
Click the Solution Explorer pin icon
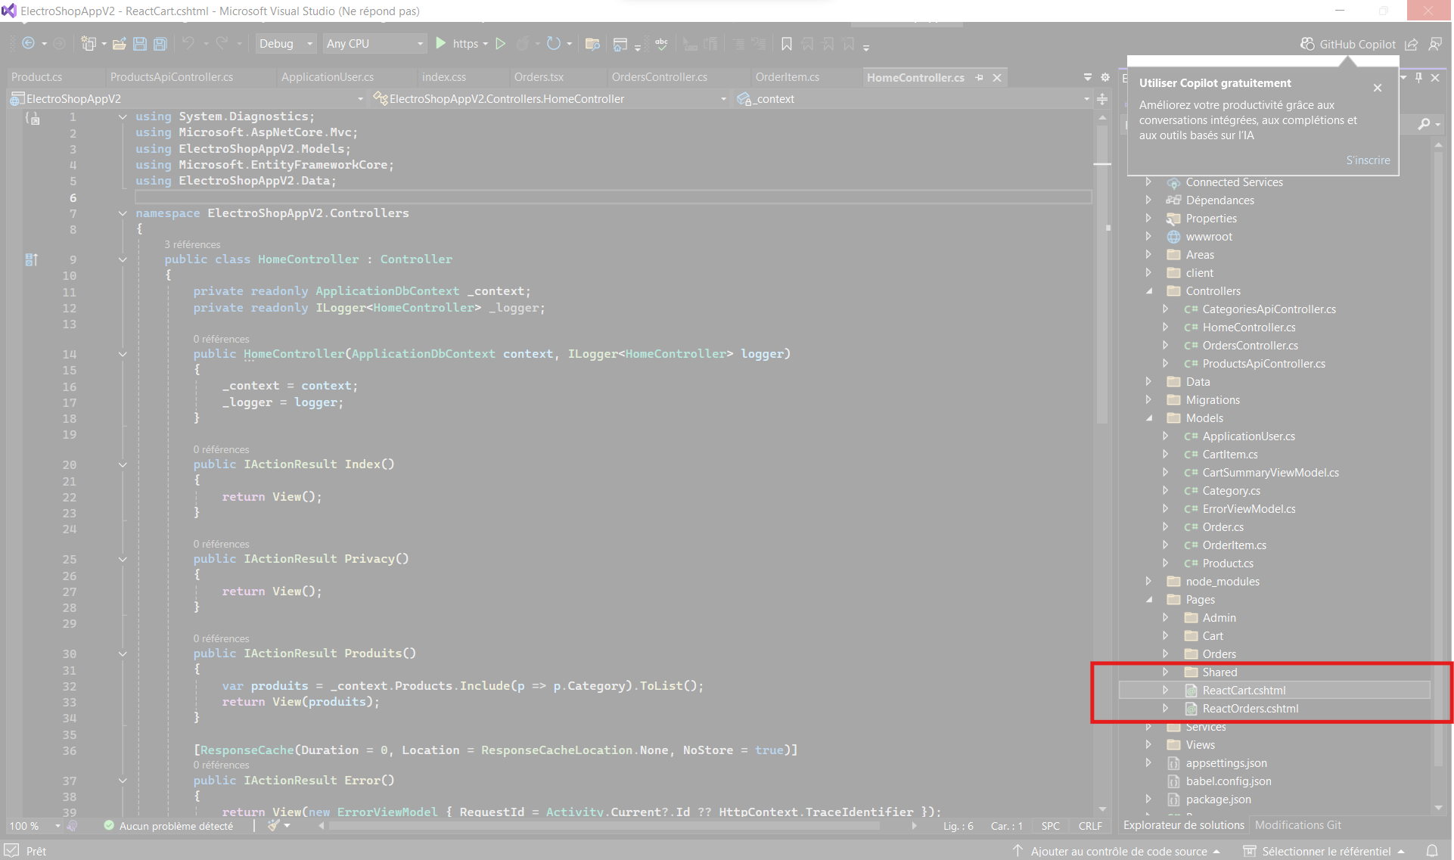click(1418, 77)
